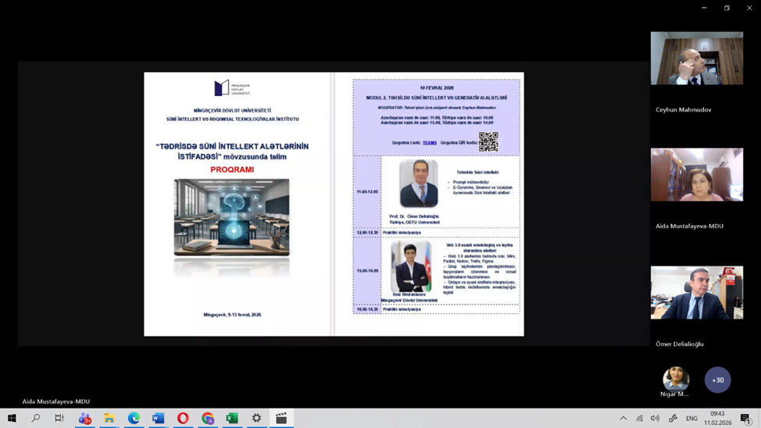761x428 pixels.
Task: Open Windows Settings gear icon
Action: [x=256, y=419]
